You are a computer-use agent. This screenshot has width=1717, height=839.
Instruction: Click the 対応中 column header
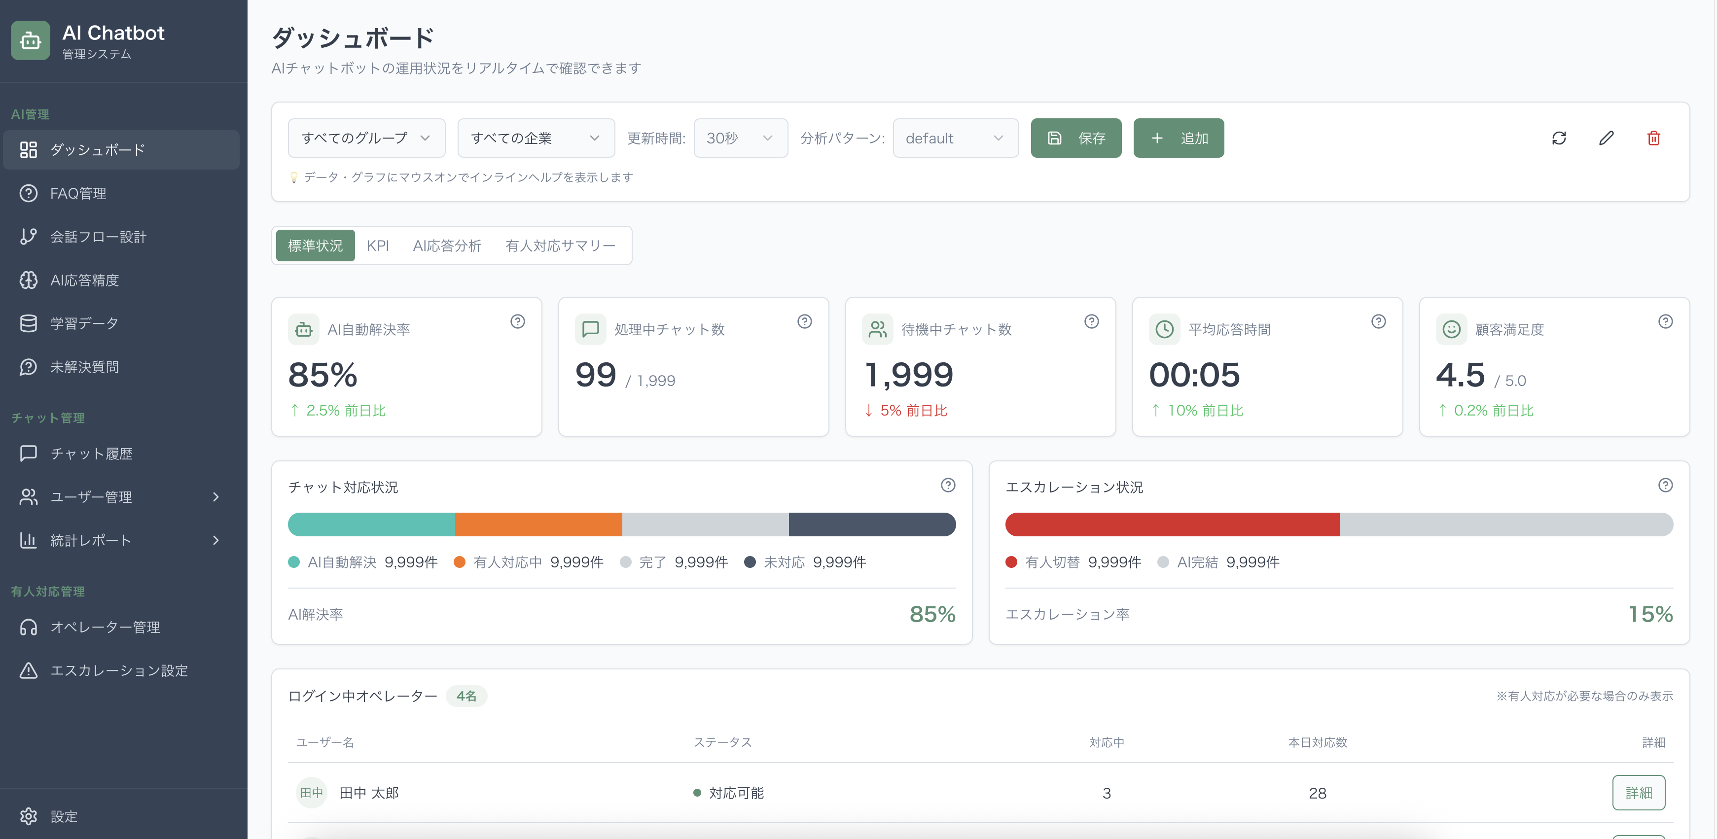point(1107,742)
